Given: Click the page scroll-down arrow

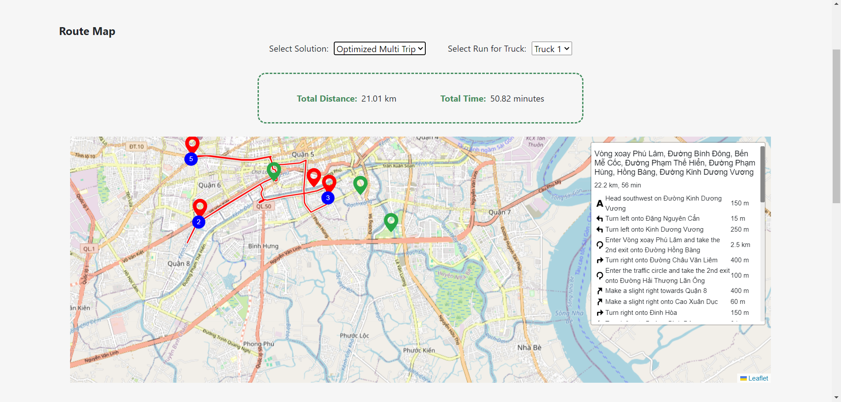Looking at the screenshot, I should [836, 398].
